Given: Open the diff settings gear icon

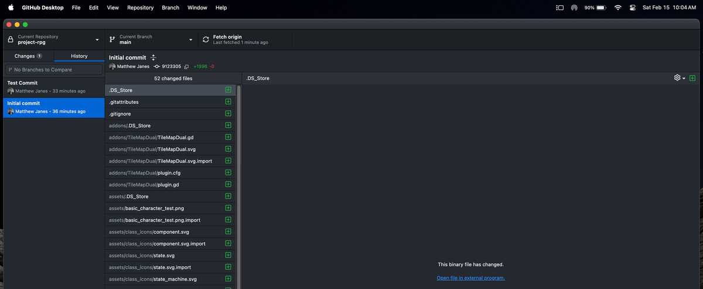Looking at the screenshot, I should 677,78.
